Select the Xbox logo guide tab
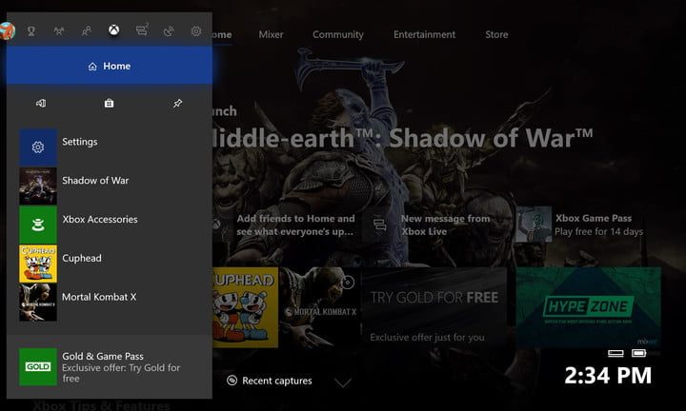The image size is (686, 411). pyautogui.click(x=113, y=30)
